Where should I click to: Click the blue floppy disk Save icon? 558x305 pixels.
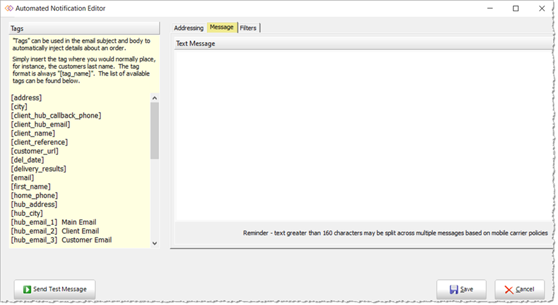tap(454, 289)
